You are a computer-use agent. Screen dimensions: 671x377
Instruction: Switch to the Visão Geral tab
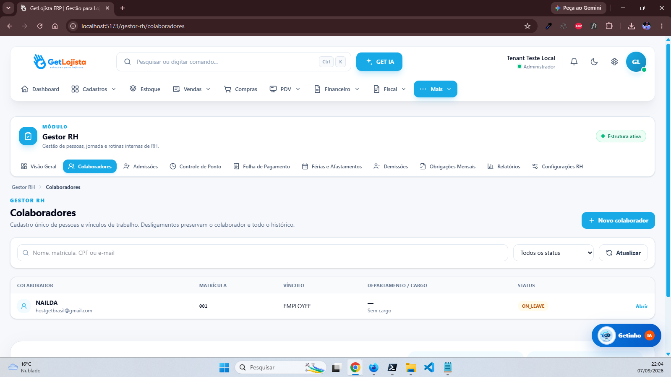click(x=39, y=166)
